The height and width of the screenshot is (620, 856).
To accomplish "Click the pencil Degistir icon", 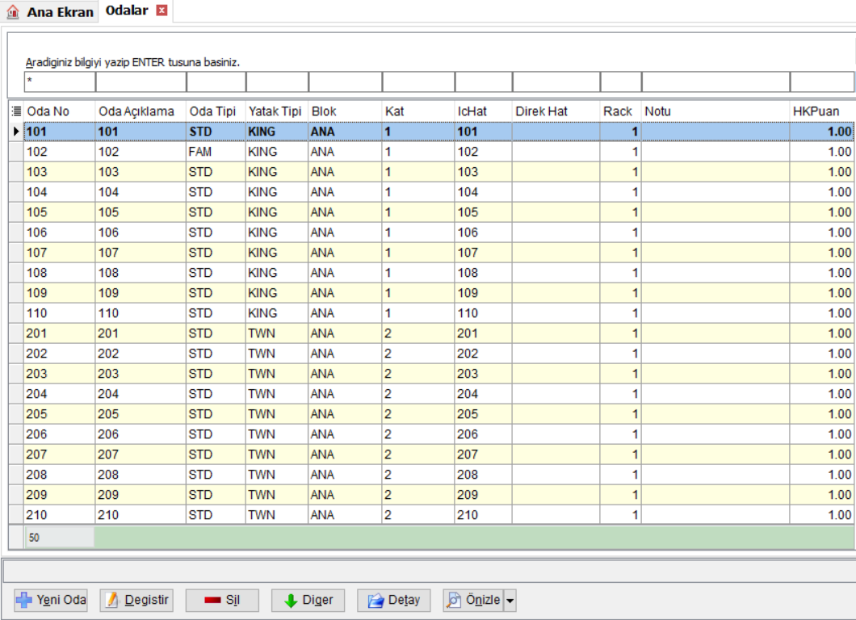I will pyautogui.click(x=112, y=601).
